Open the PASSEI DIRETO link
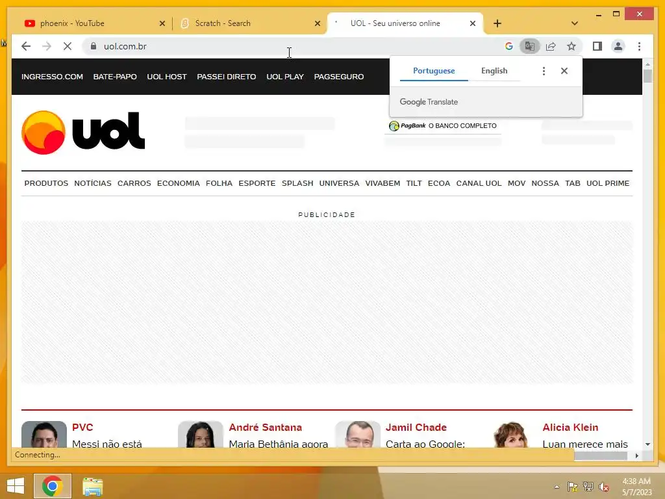Image resolution: width=665 pixels, height=499 pixels. point(227,77)
